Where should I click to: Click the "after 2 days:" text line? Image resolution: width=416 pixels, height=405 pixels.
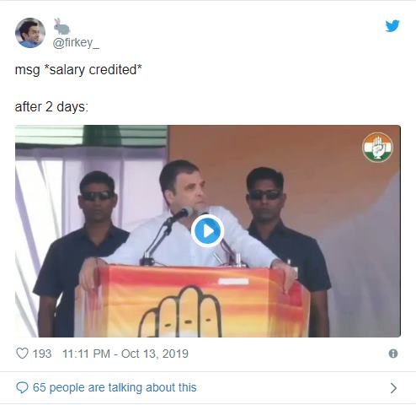pyautogui.click(x=51, y=107)
